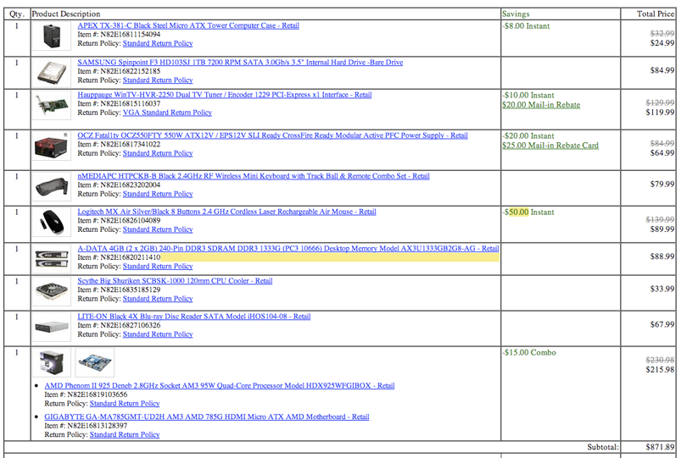Click the OCZ power supply thumbnail
This screenshot has height=458, width=681.
52,146
